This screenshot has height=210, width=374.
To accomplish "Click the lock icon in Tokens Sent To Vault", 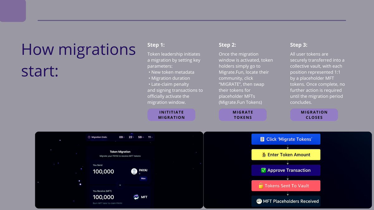I will [261, 186].
